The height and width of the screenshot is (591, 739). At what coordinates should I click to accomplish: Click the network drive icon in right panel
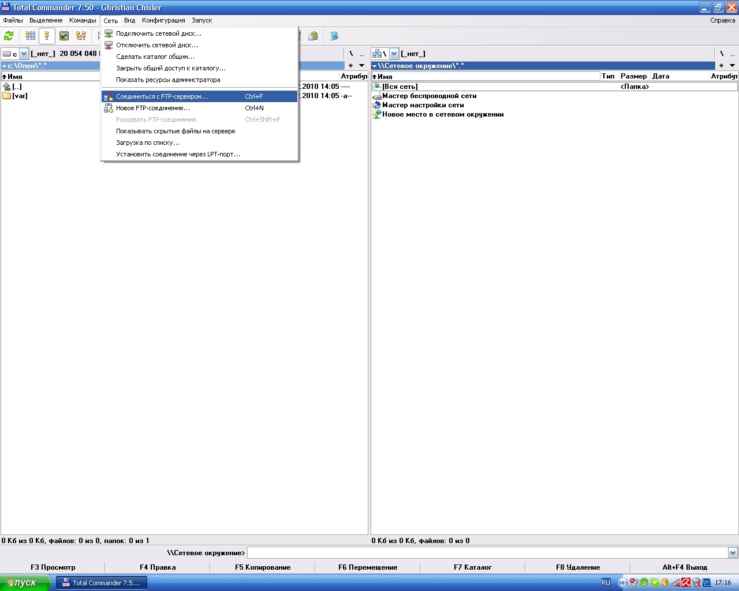(x=377, y=54)
